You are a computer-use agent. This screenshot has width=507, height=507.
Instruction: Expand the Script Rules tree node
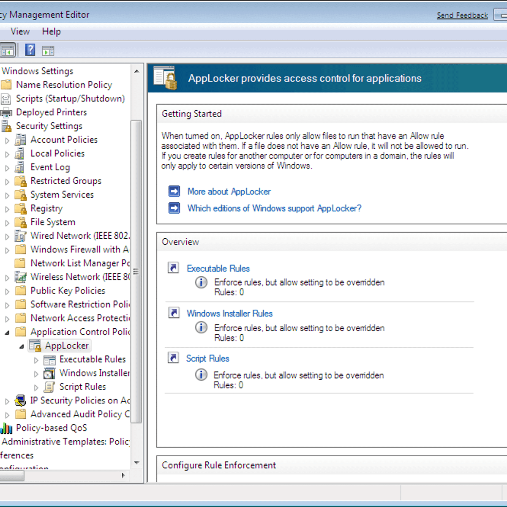click(36, 387)
